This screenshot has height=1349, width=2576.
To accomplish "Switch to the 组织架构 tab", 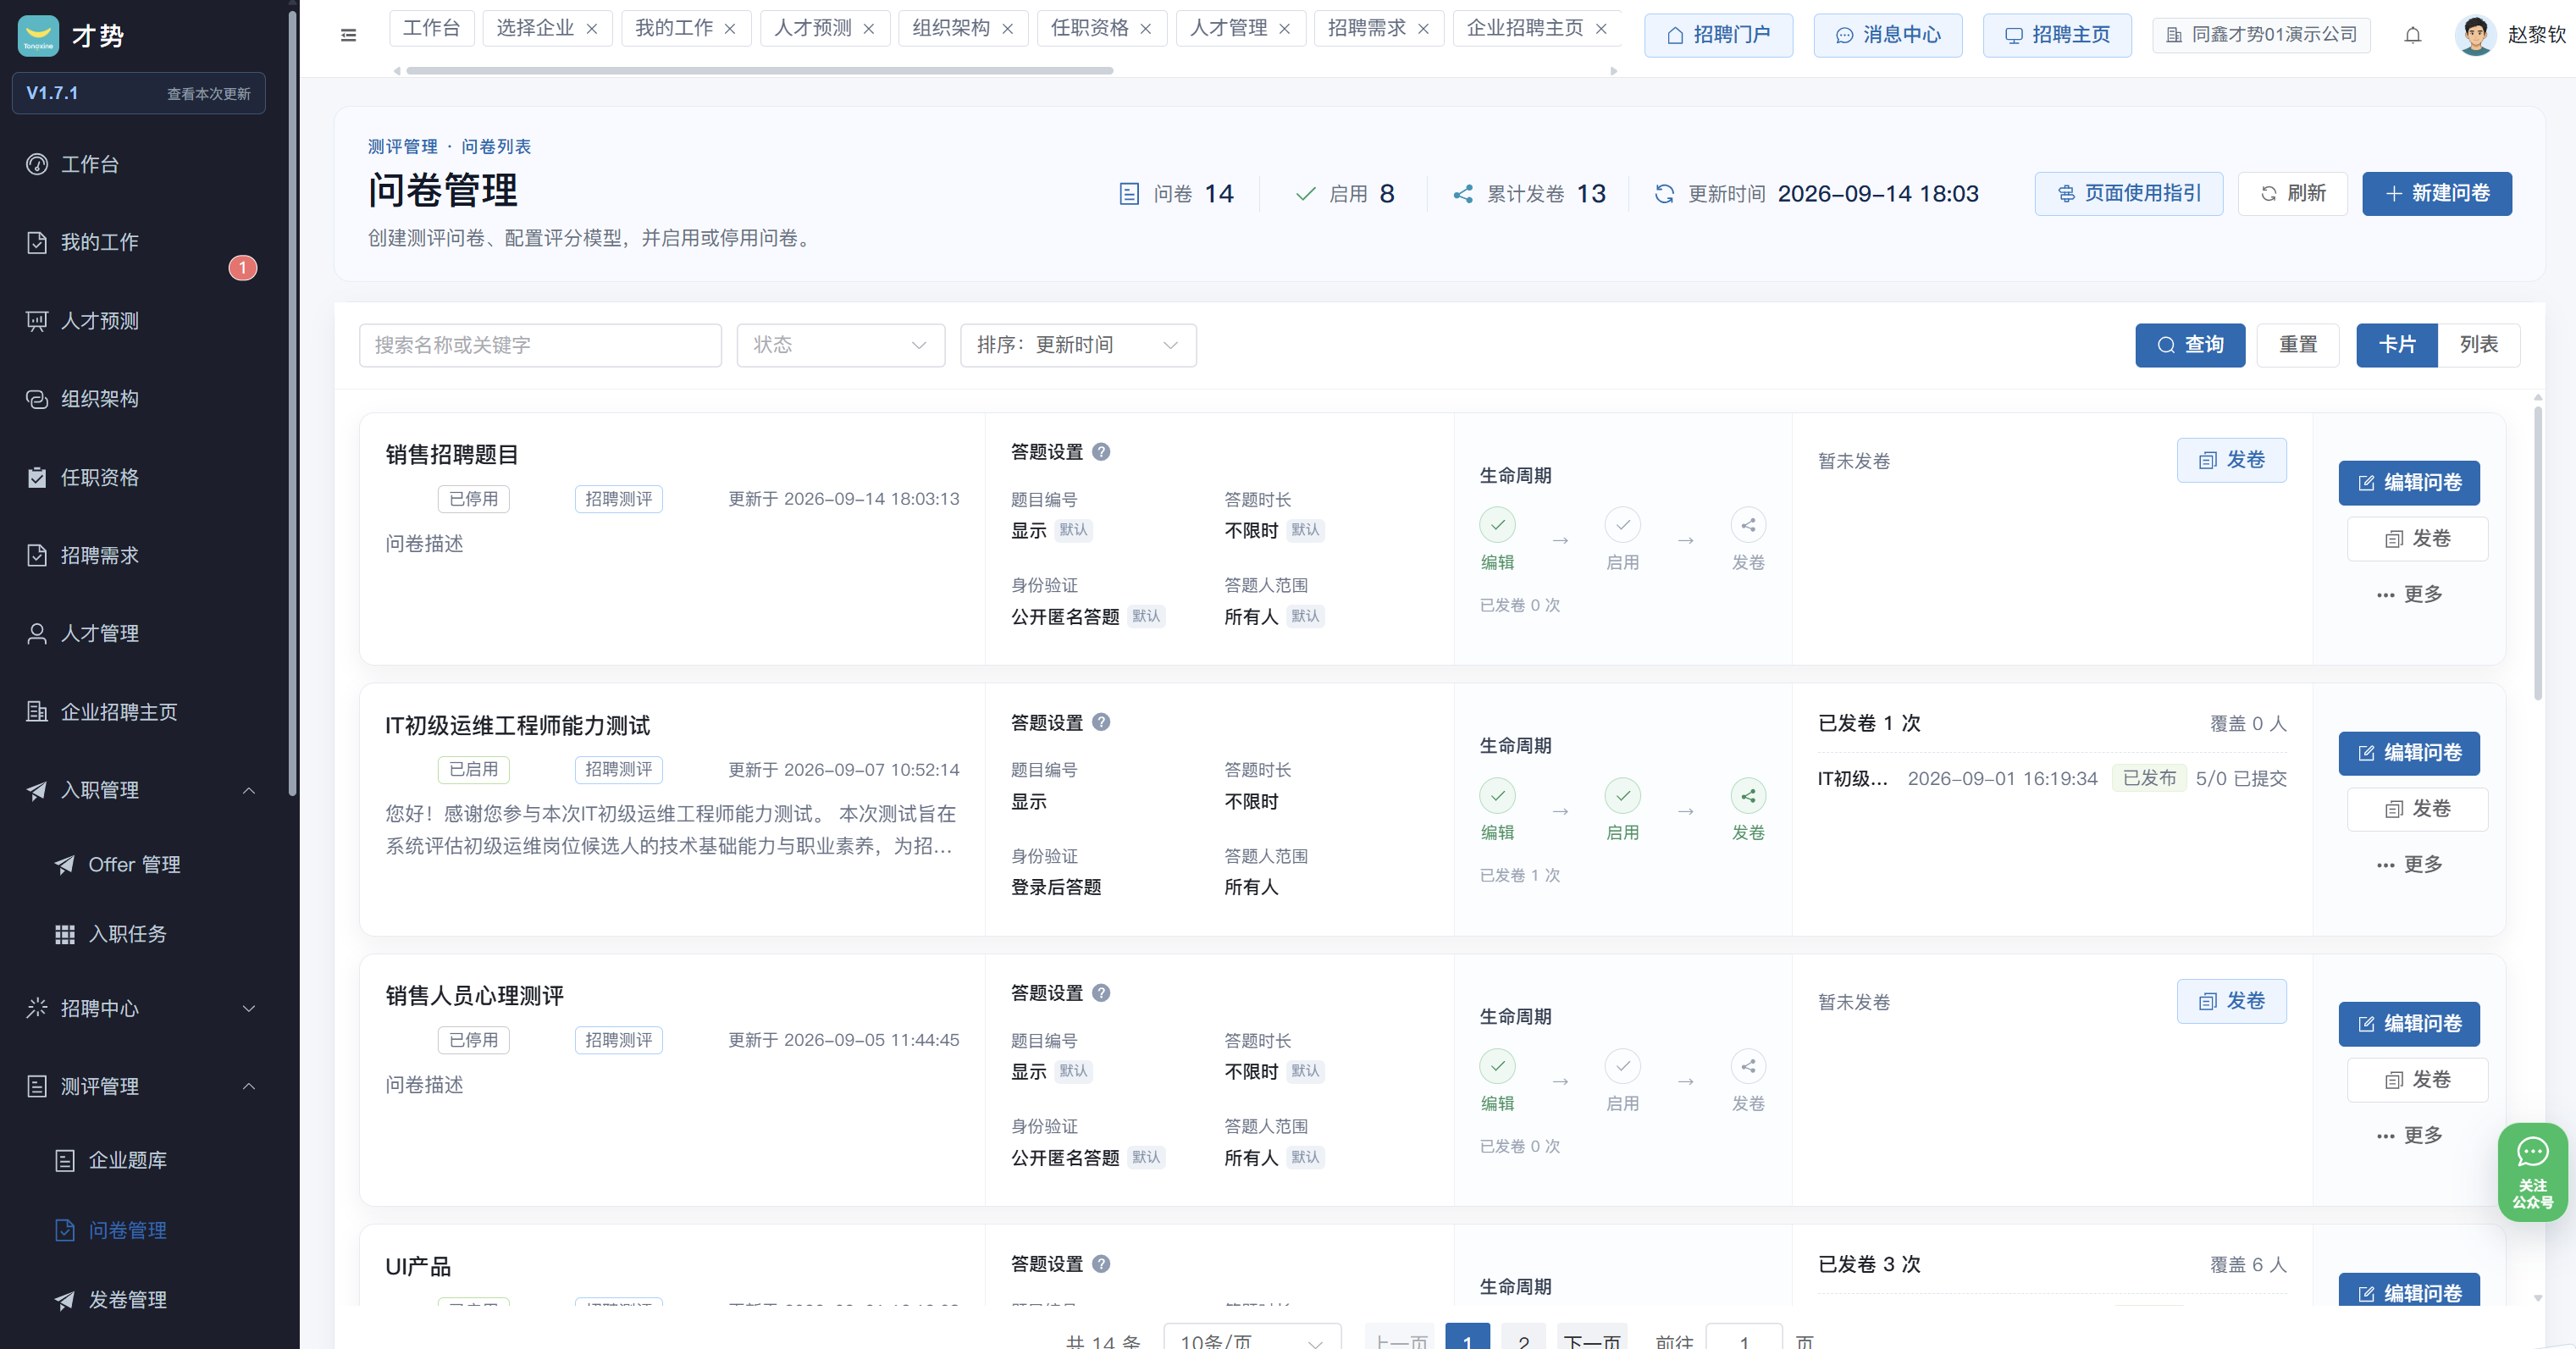I will tap(950, 28).
